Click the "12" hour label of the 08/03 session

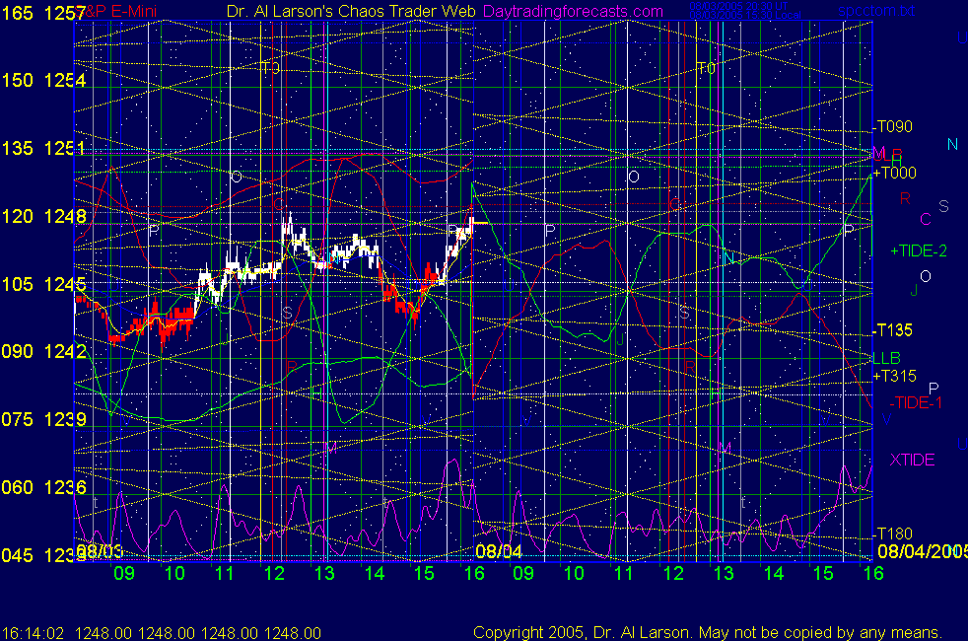pyautogui.click(x=274, y=573)
